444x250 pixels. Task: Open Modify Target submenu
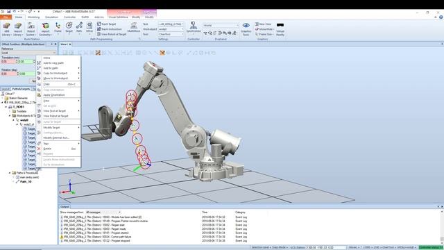pos(59,128)
